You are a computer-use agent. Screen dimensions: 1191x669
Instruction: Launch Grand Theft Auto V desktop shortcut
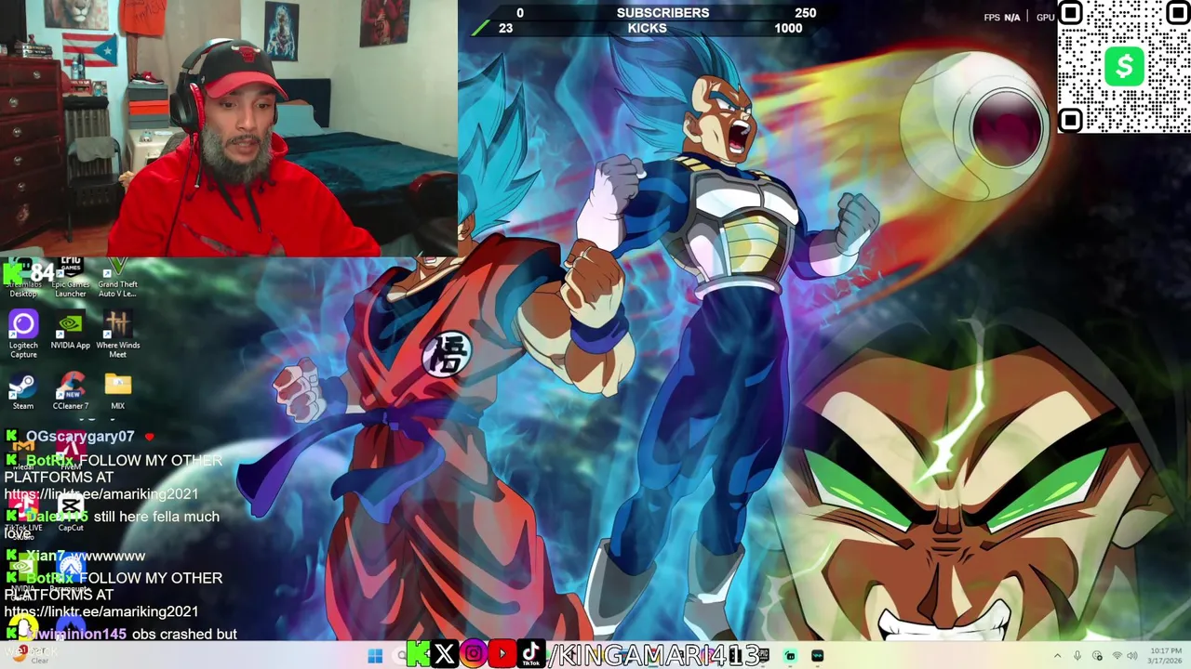[117, 279]
